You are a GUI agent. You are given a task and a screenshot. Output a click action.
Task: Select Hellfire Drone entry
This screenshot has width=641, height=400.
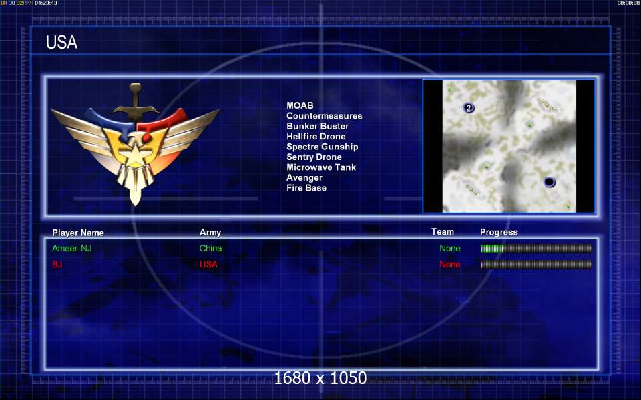click(x=316, y=136)
